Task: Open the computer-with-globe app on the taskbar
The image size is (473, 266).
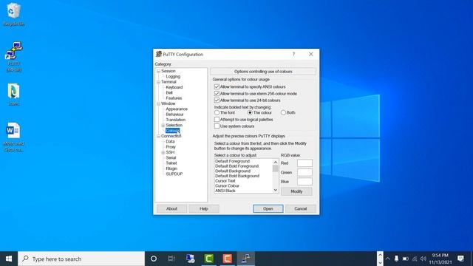Action: (190, 259)
